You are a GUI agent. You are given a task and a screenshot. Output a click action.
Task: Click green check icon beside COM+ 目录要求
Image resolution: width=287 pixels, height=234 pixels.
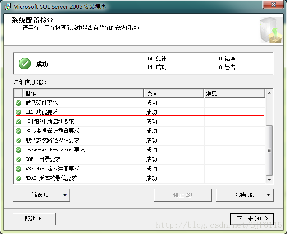18,160
